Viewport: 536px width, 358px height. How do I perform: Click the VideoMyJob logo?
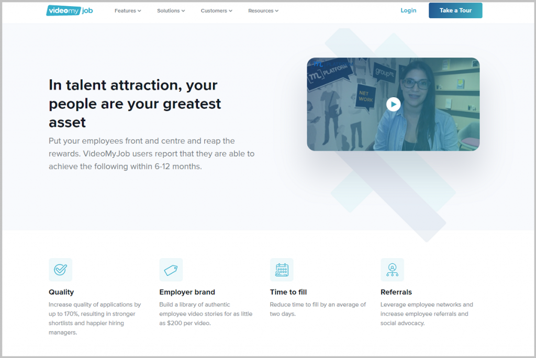coord(70,10)
